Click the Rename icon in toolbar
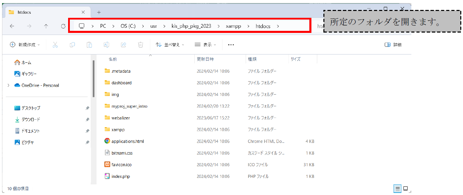463x195 pixels. click(106, 45)
